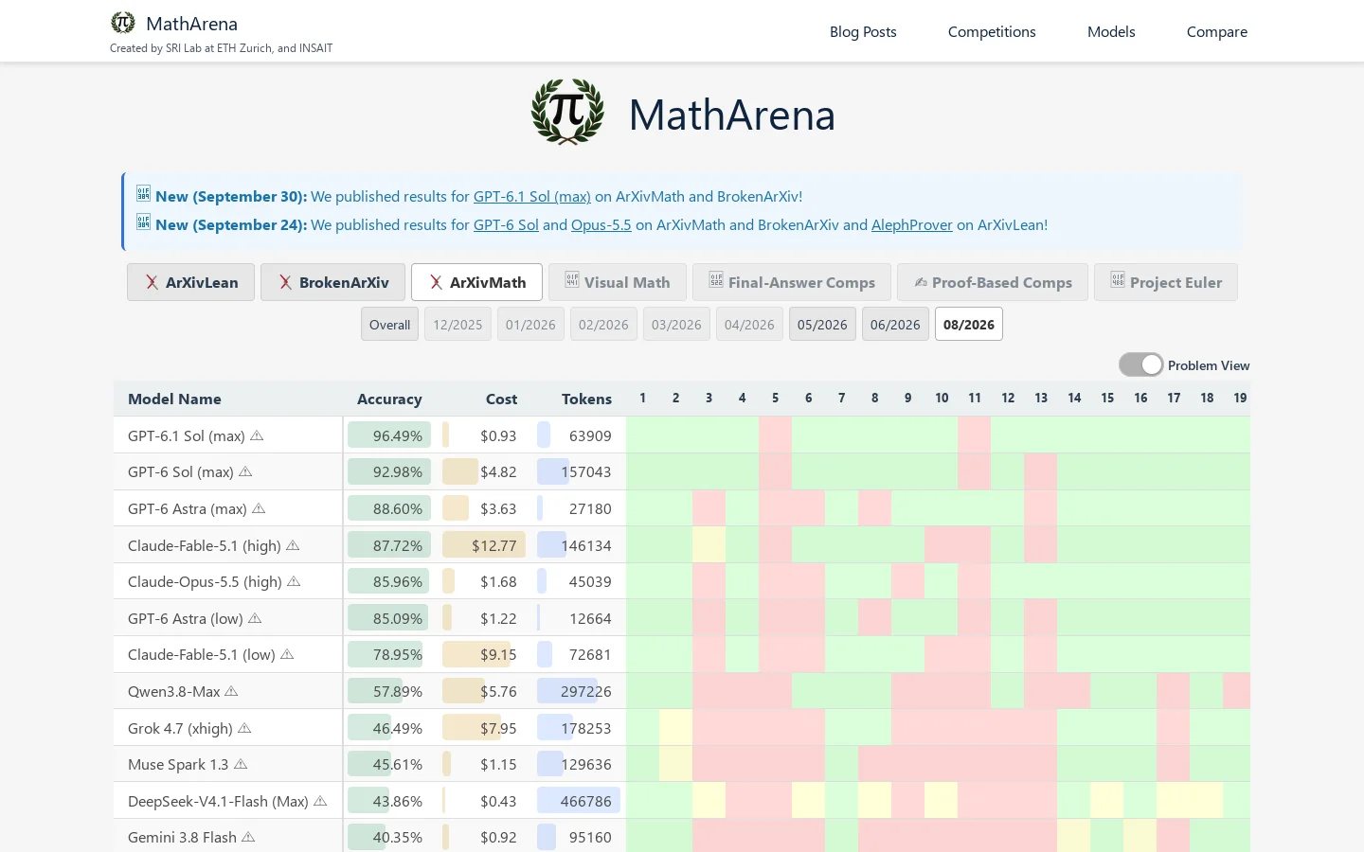
Task: Click Qwen3.8-Max red cell for problem 19
Action: tap(1237, 691)
